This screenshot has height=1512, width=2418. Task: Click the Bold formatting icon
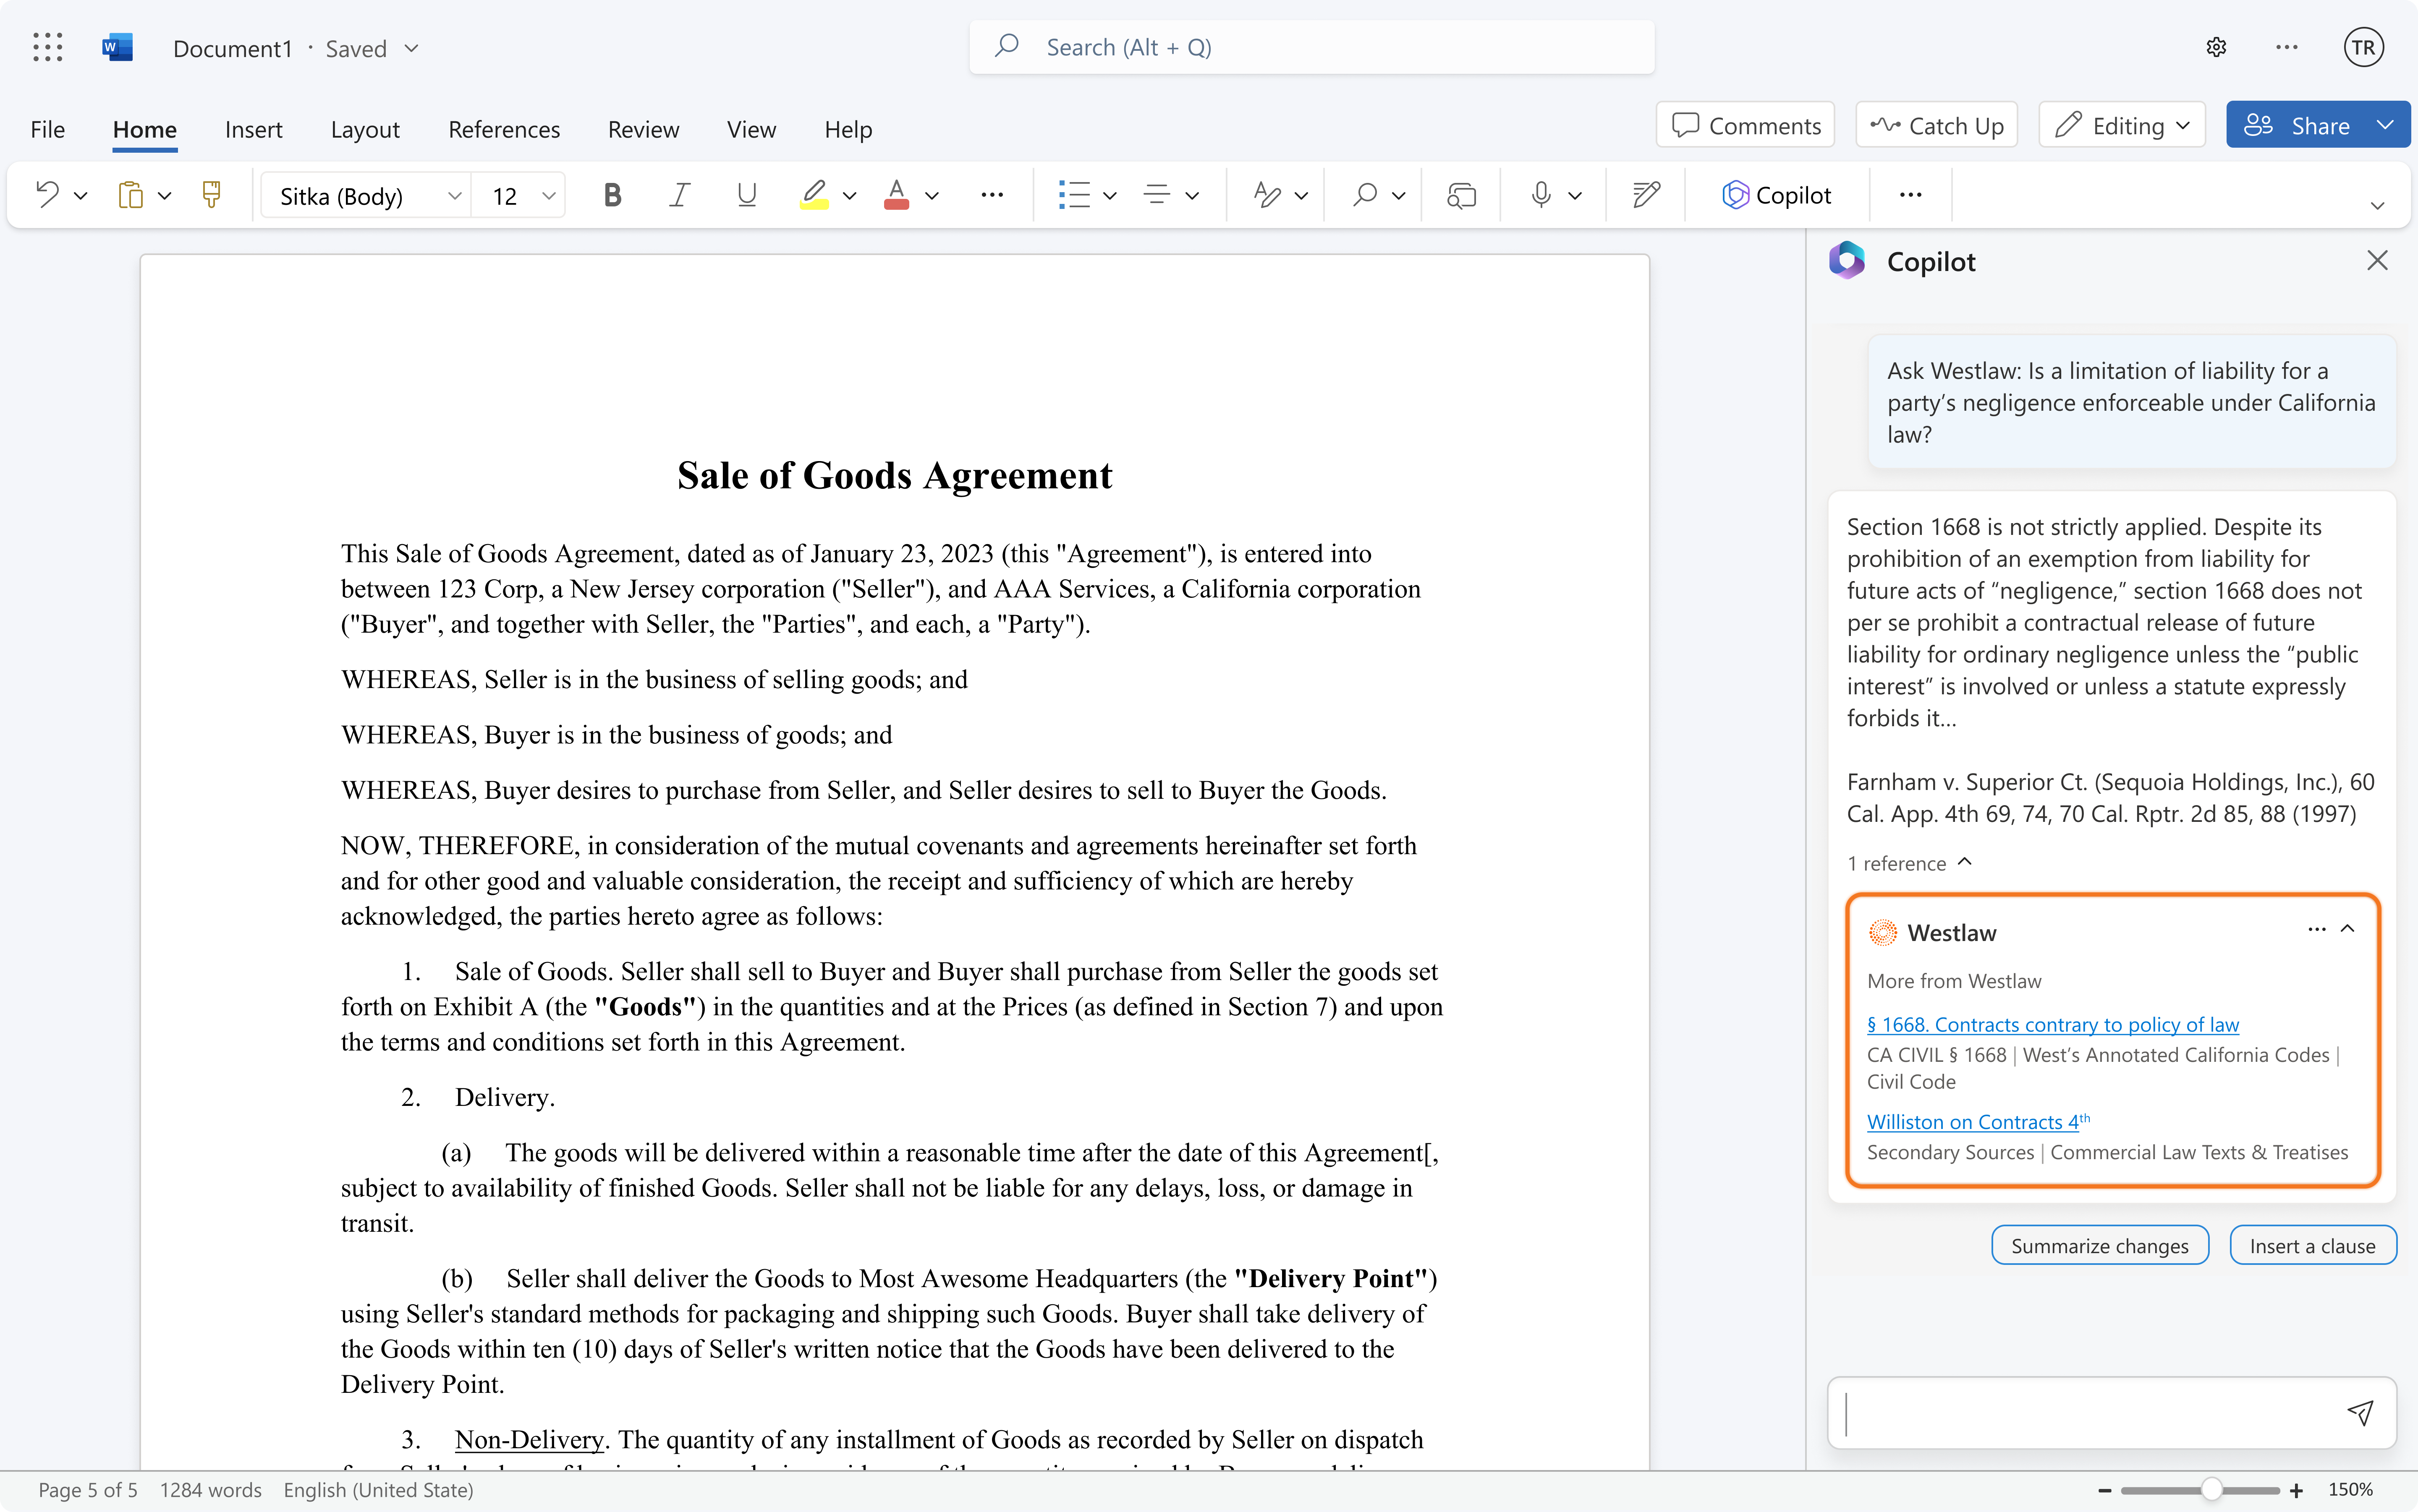[x=612, y=195]
